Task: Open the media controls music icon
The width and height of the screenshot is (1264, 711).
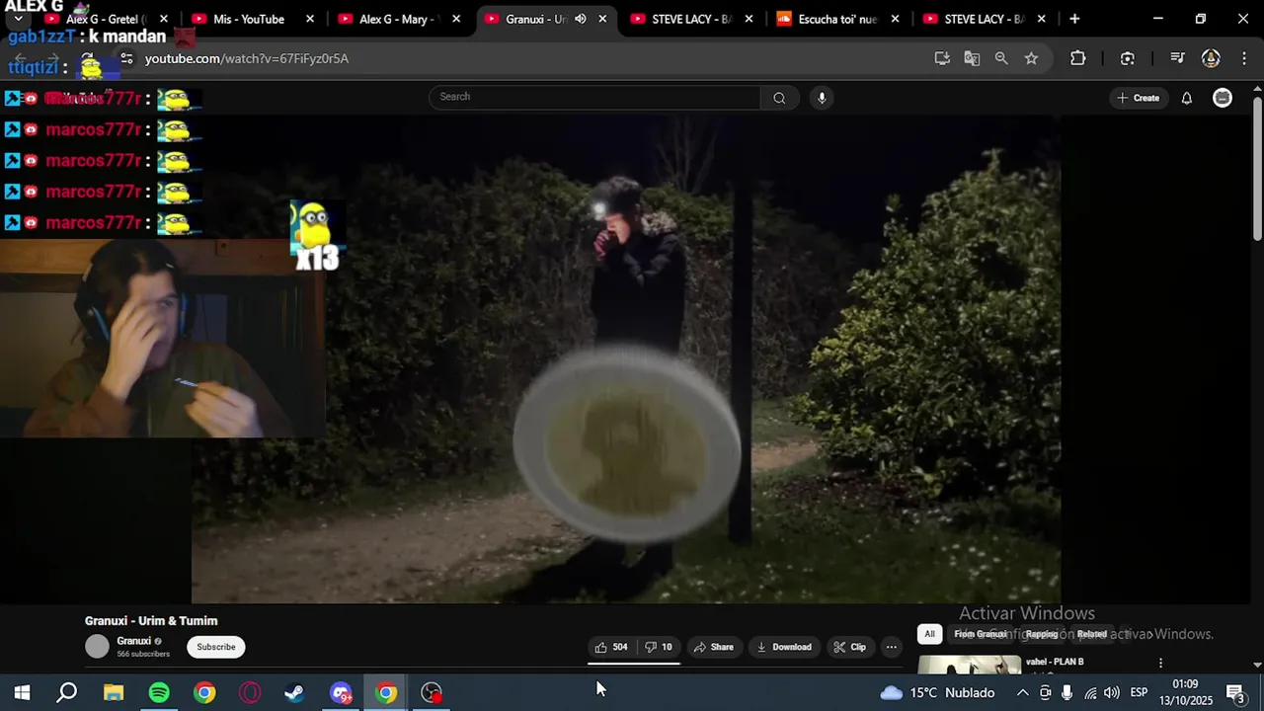Action: point(1177,58)
